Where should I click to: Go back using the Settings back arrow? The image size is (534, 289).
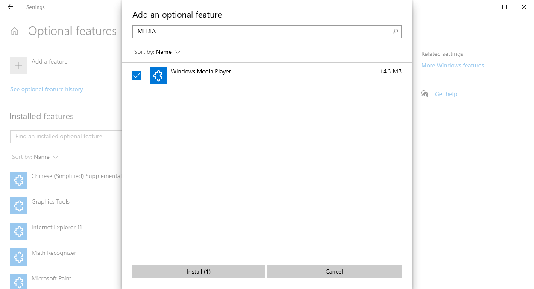(10, 7)
